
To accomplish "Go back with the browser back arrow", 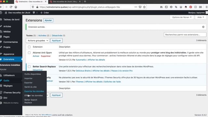I will (x=1, y=7).
